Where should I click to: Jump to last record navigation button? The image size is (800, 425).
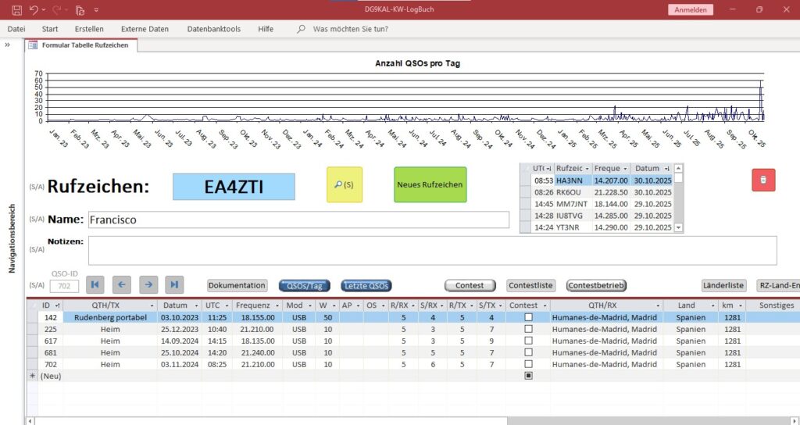click(x=174, y=285)
